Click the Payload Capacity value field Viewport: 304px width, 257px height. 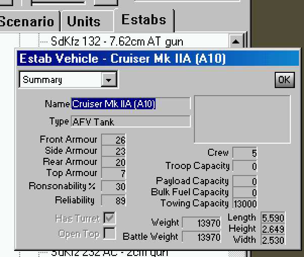point(245,181)
